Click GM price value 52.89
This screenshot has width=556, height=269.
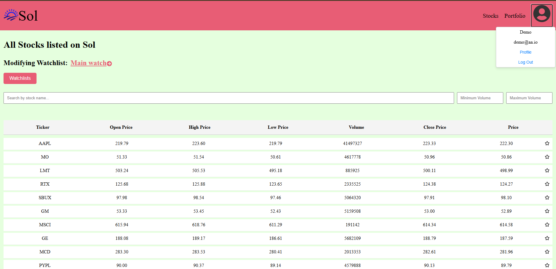(x=506, y=211)
